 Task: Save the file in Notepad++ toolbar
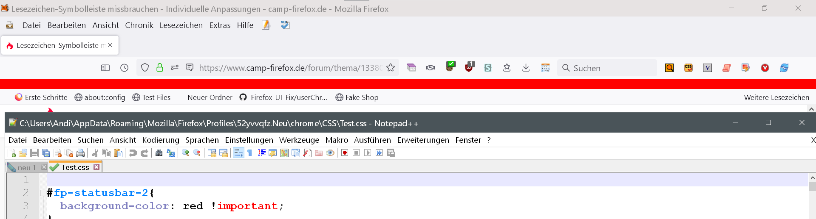[x=34, y=153]
